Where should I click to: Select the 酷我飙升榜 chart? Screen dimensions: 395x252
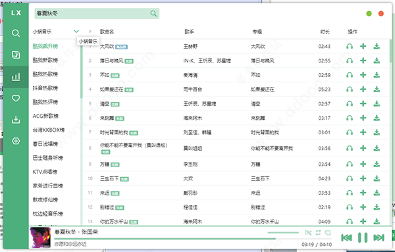pos(45,46)
